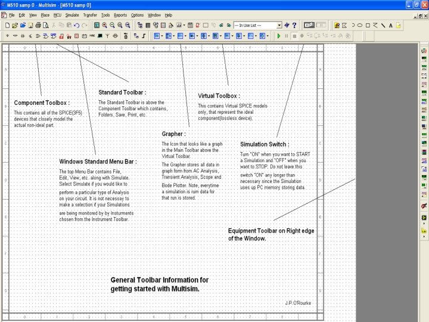
Task: Toggle full screen view icon
Action: [97, 25]
